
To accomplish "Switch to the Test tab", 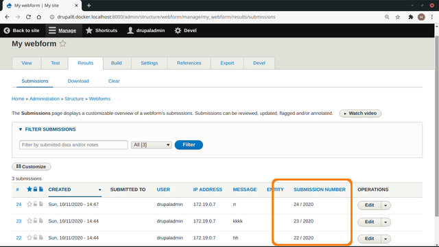I will pos(55,63).
